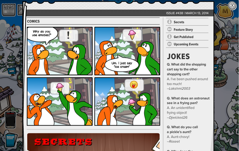This screenshot has height=151, width=239.
Task: Click the pickle's aunt joke question
Action: pos(182,129)
